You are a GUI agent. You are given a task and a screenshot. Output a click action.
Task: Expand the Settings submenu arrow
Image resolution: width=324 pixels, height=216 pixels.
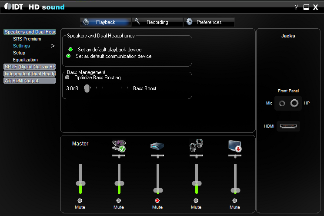click(53, 46)
